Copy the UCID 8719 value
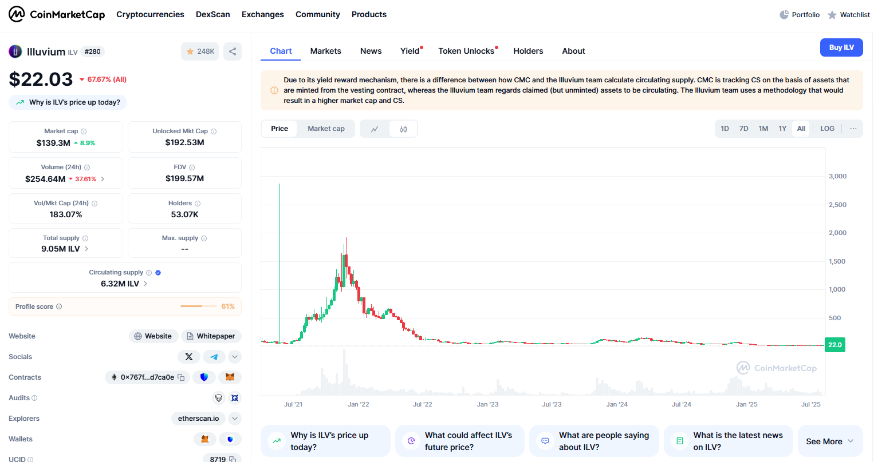 (x=233, y=459)
